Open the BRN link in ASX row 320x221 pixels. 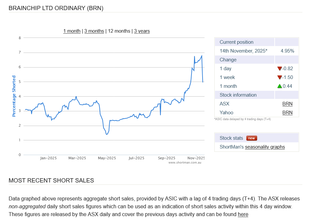pos(287,104)
